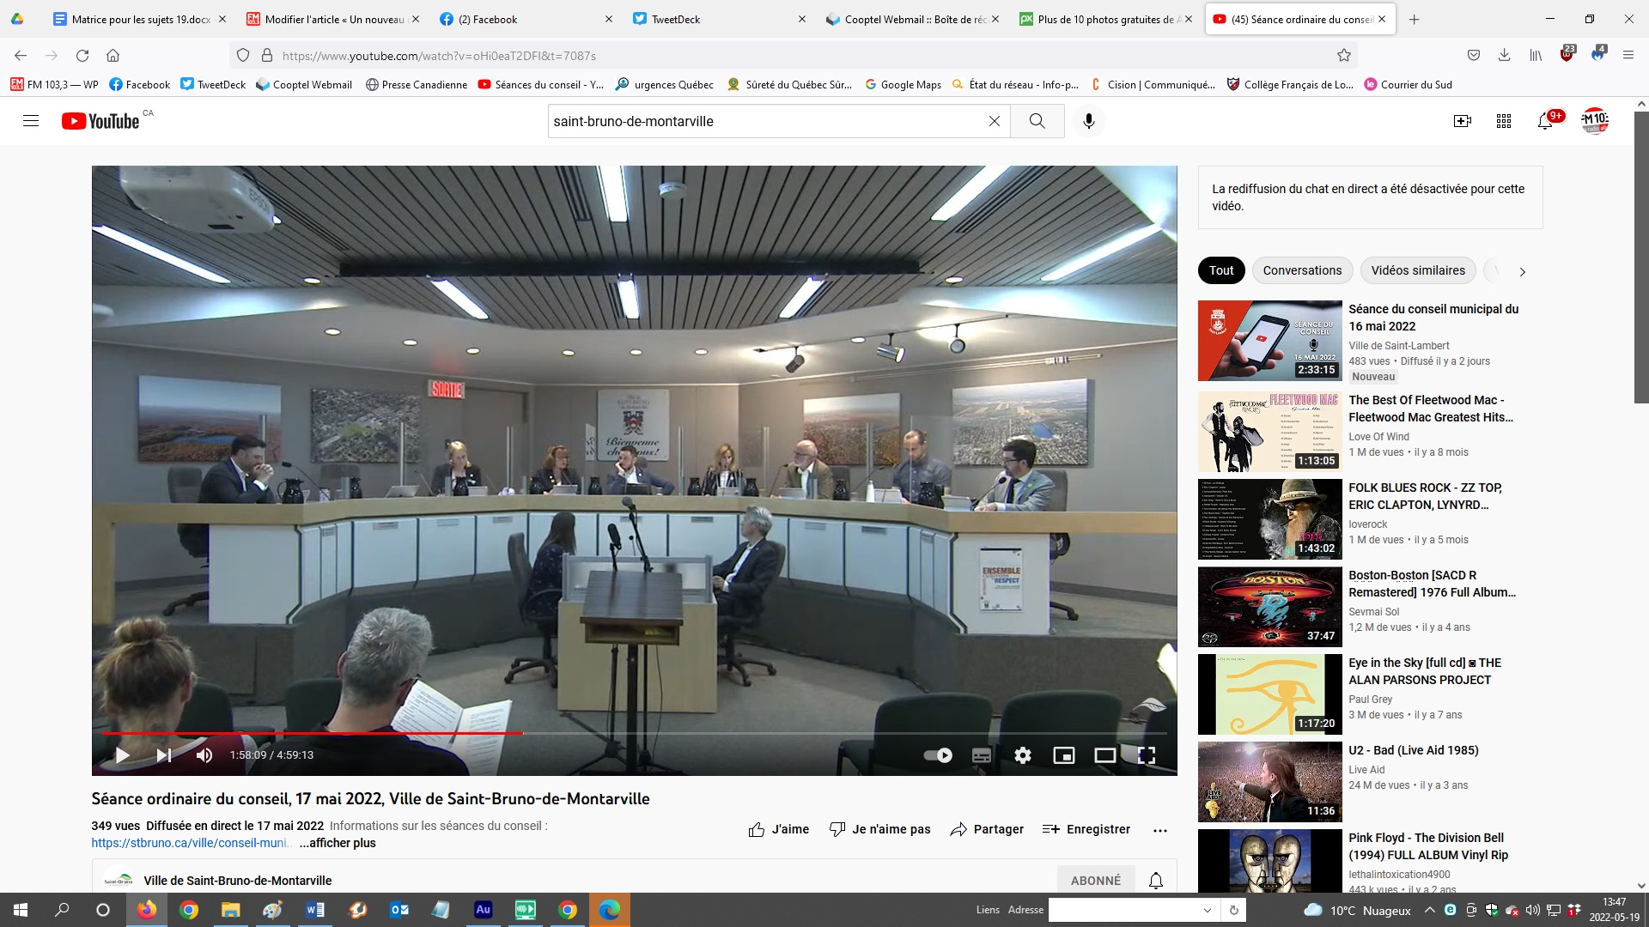Image resolution: width=1649 pixels, height=927 pixels.
Task: Click the red video progress bar
Action: click(311, 733)
